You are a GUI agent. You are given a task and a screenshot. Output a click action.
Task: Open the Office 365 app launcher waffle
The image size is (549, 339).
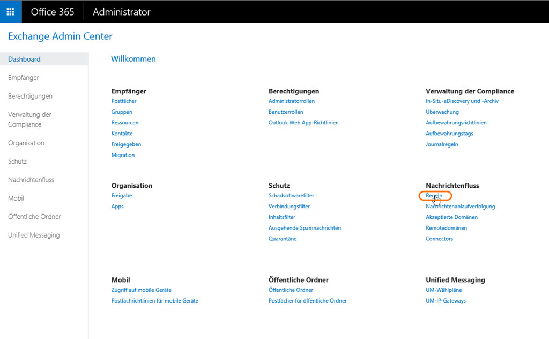coord(10,11)
